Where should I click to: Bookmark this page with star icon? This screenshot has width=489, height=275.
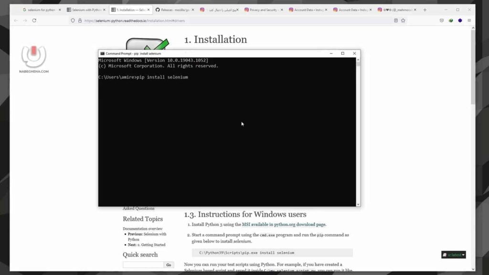[x=403, y=20]
